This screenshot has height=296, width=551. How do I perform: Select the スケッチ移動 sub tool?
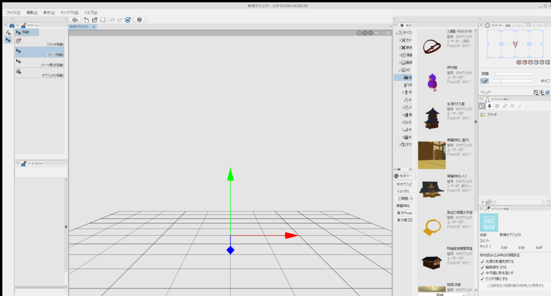40,44
